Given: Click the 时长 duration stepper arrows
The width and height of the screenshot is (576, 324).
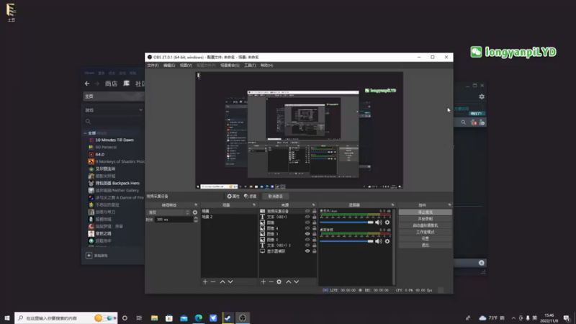Looking at the screenshot, I should click(x=195, y=220).
